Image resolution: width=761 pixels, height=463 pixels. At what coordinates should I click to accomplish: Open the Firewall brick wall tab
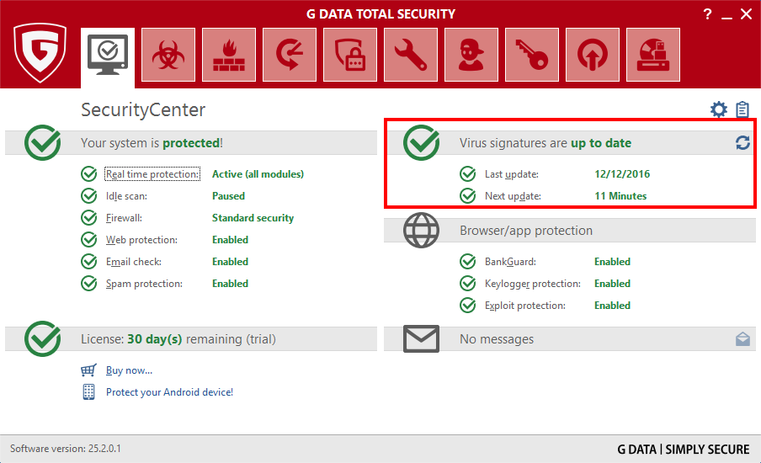click(x=229, y=55)
